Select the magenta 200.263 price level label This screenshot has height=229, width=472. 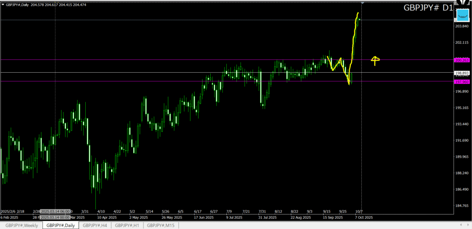pos(461,60)
